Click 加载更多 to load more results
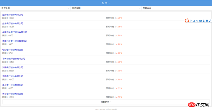The width and height of the screenshot is (212, 110). point(106,102)
